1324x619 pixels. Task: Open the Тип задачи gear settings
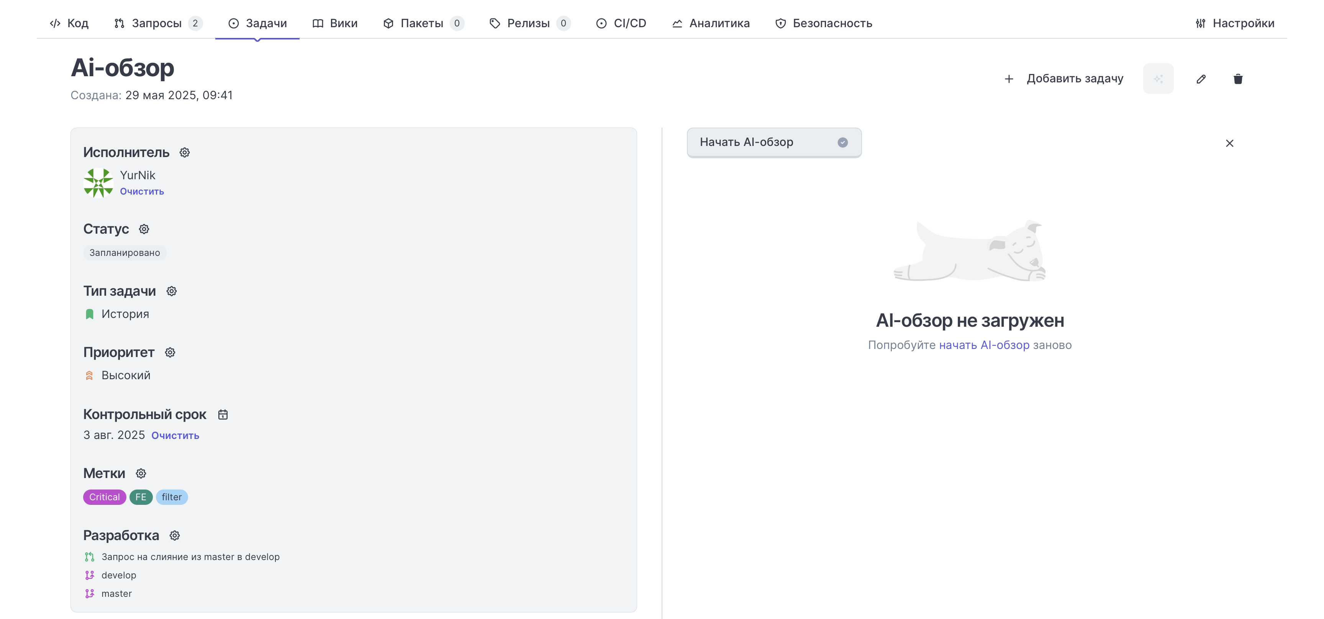click(x=172, y=291)
